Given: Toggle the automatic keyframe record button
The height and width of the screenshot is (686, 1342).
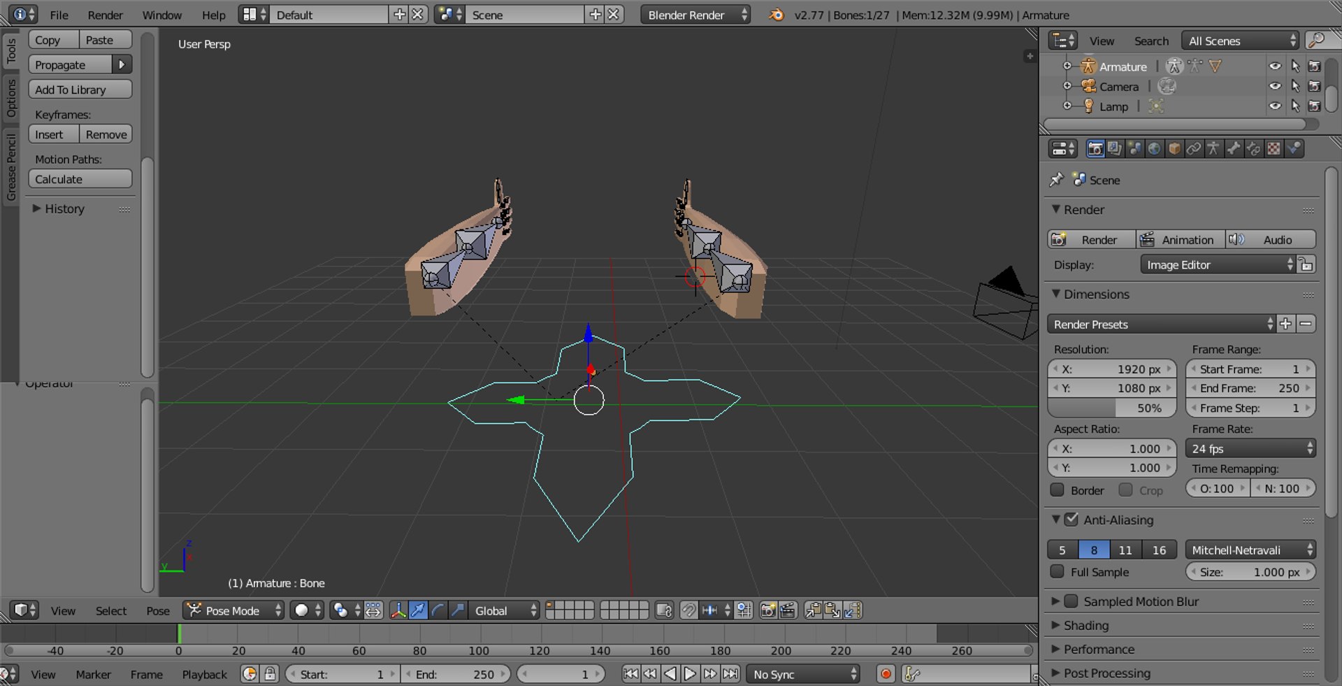Looking at the screenshot, I should coord(886,674).
